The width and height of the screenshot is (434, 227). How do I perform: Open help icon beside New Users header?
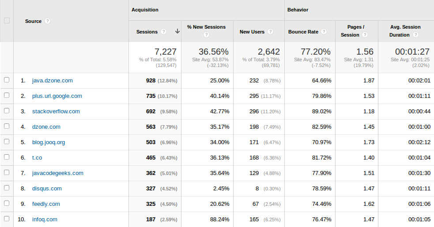(x=270, y=32)
